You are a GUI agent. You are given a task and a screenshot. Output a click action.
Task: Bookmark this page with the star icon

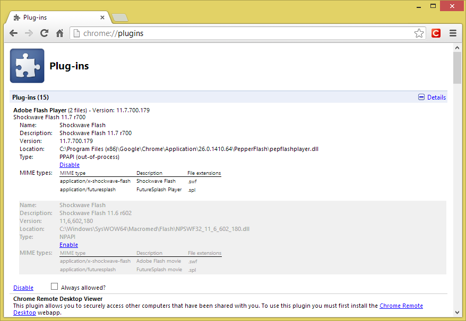click(x=419, y=33)
